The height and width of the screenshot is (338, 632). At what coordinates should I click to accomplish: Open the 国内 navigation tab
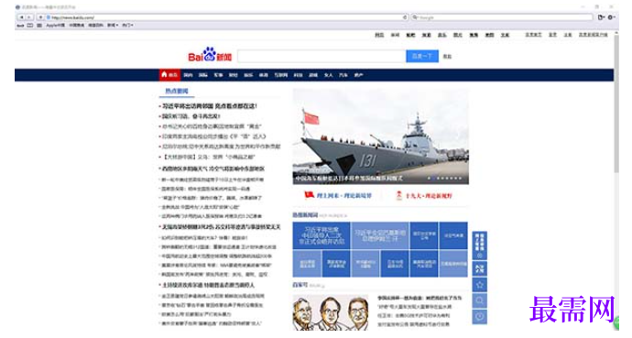tap(188, 75)
